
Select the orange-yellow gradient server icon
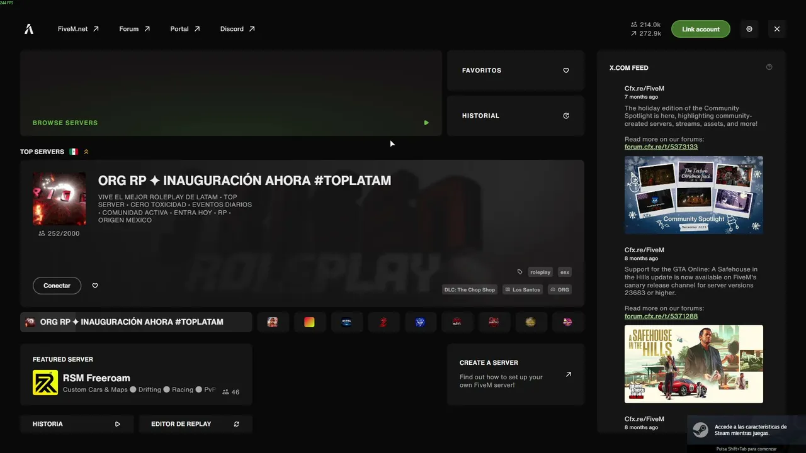(309, 322)
